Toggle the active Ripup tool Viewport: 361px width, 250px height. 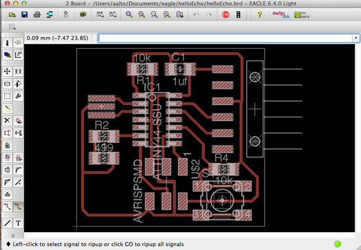tap(18, 207)
